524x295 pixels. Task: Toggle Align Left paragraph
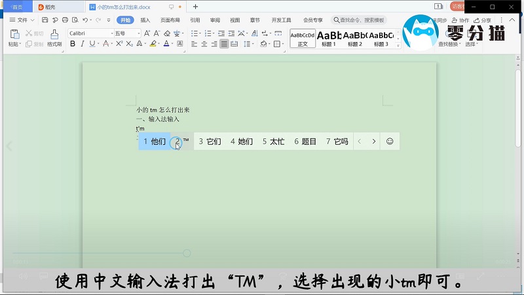[x=194, y=44]
